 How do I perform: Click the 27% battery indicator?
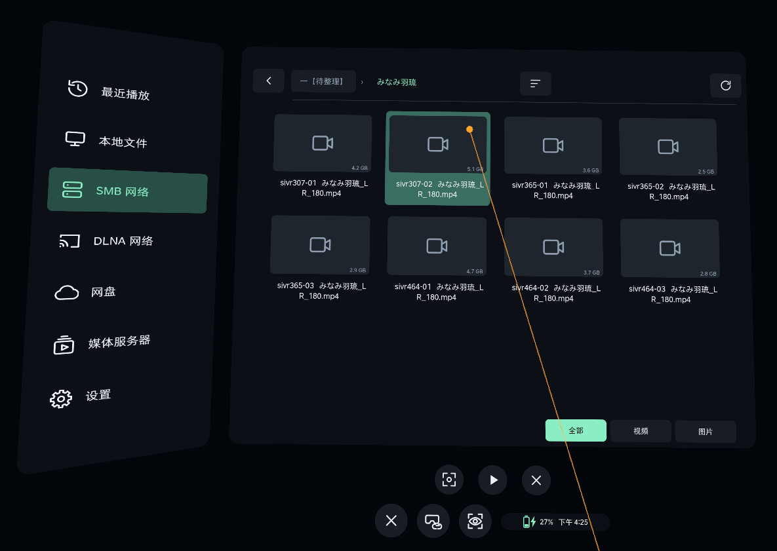click(538, 522)
